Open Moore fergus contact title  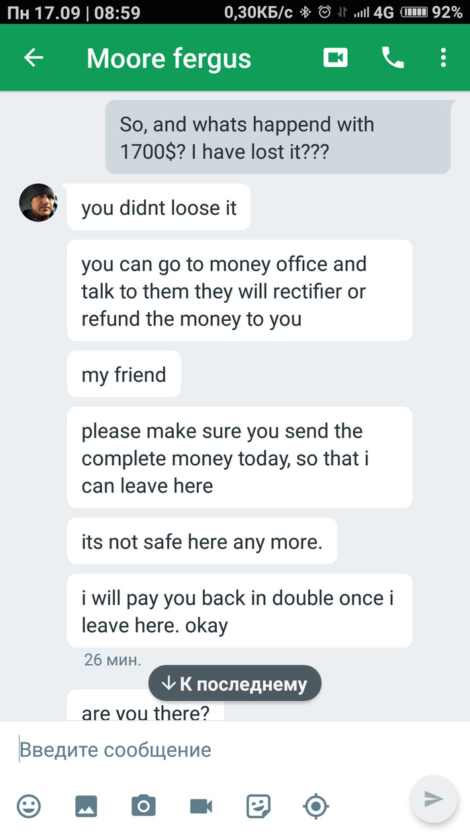tap(169, 59)
